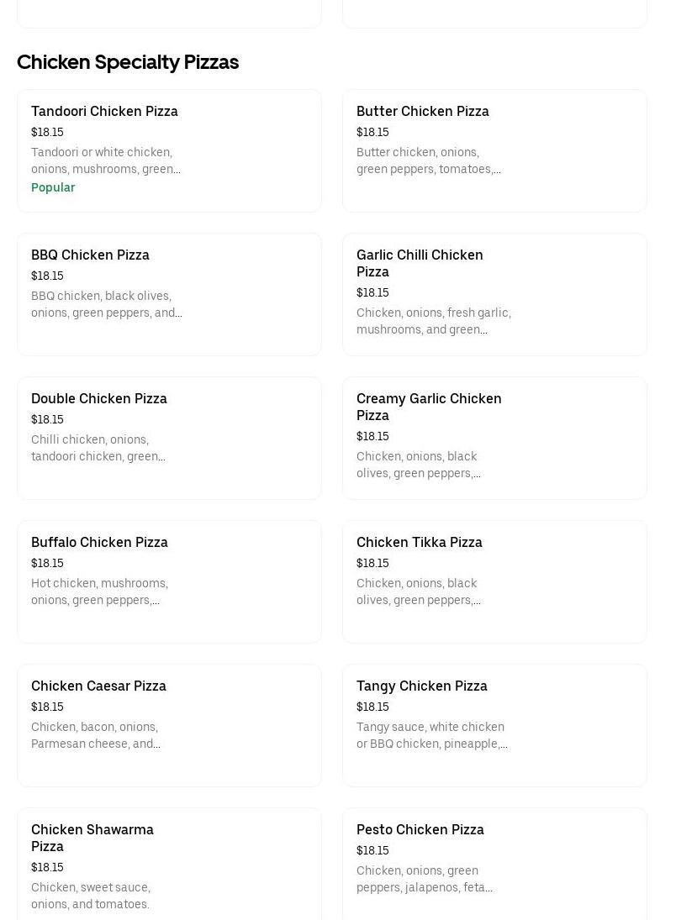Open the Tandoori Chicken Pizza item
676x920 pixels.
pos(104,111)
